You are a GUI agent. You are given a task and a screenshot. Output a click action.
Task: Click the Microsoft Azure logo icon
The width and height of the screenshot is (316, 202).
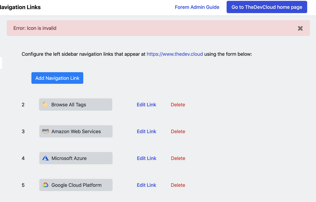45,158
